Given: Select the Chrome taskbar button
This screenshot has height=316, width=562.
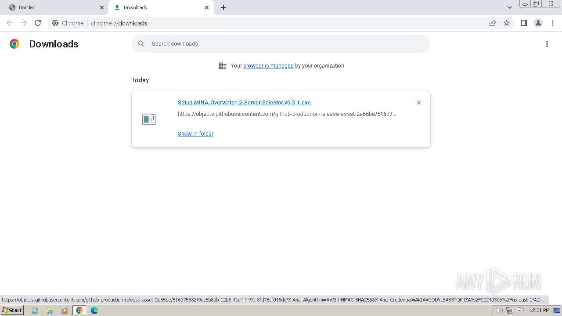Looking at the screenshot, I should click(79, 310).
